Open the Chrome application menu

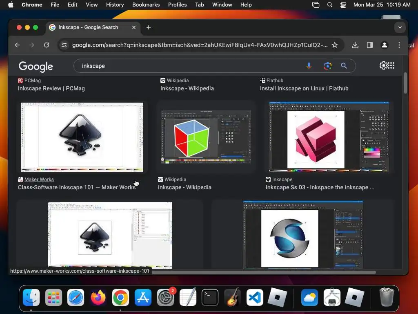pyautogui.click(x=32, y=4)
